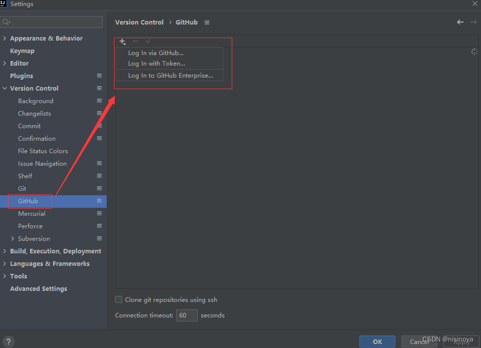Image resolution: width=481 pixels, height=348 pixels.
Task: Click the OK button
Action: [377, 341]
